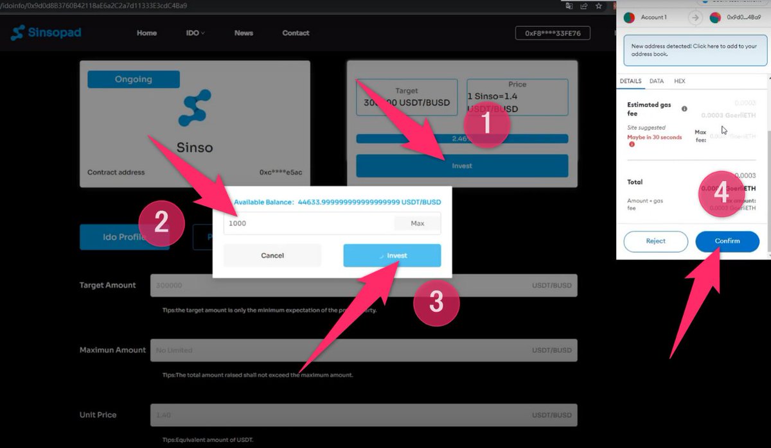Switch to the DATA tab in MetaMask

coord(657,82)
